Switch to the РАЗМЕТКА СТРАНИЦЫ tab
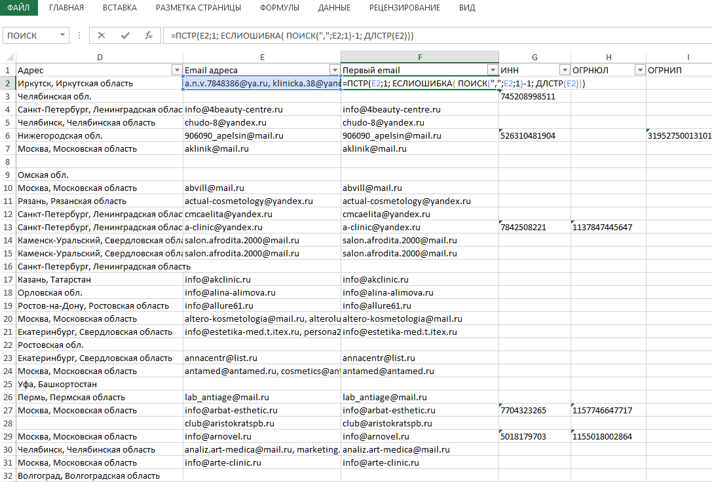This screenshot has height=482, width=712. (198, 8)
